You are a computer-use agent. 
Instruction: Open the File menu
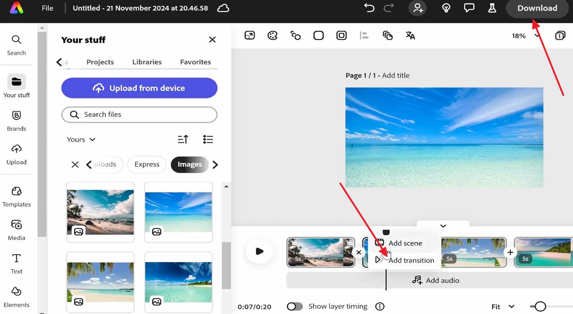pos(47,7)
